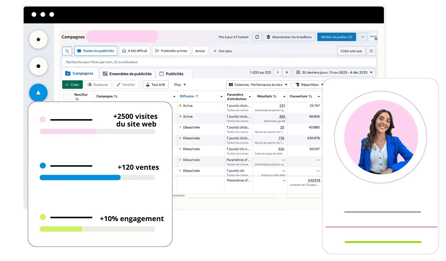
Task: Click the Test A/B button
Action: [156, 85]
